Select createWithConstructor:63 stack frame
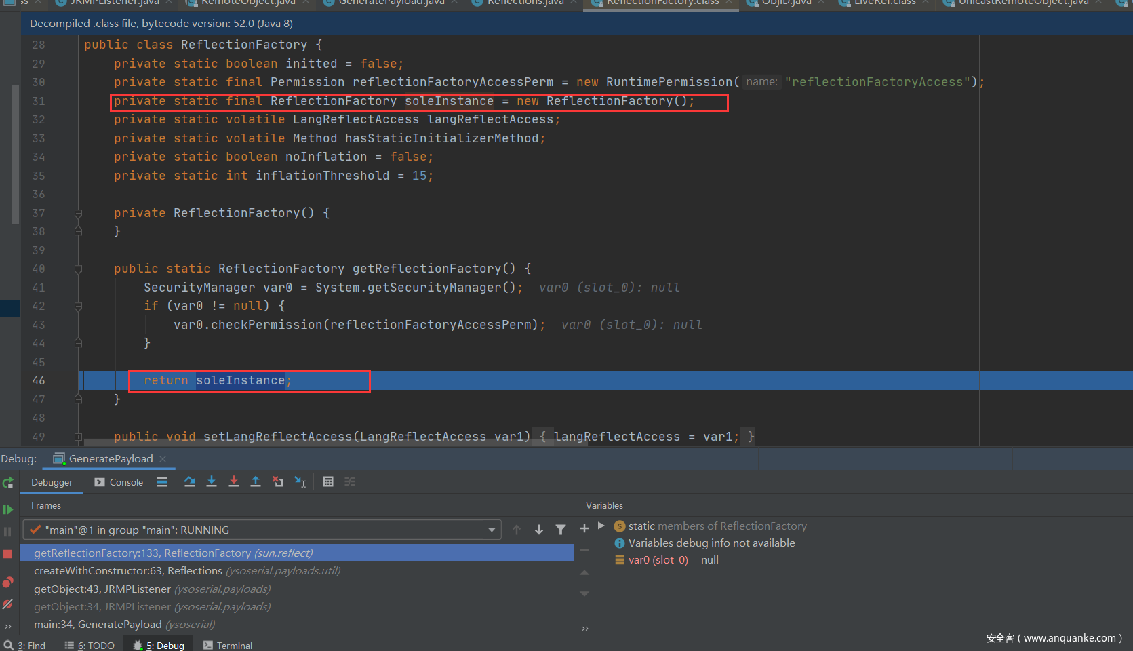The height and width of the screenshot is (651, 1133). 127,571
